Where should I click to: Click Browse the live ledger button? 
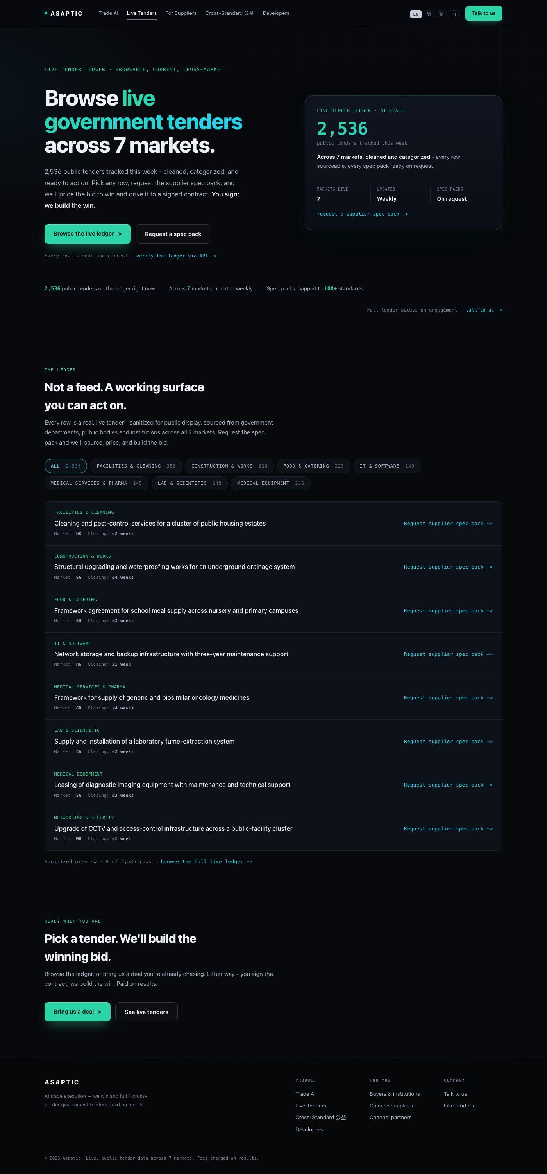click(88, 234)
